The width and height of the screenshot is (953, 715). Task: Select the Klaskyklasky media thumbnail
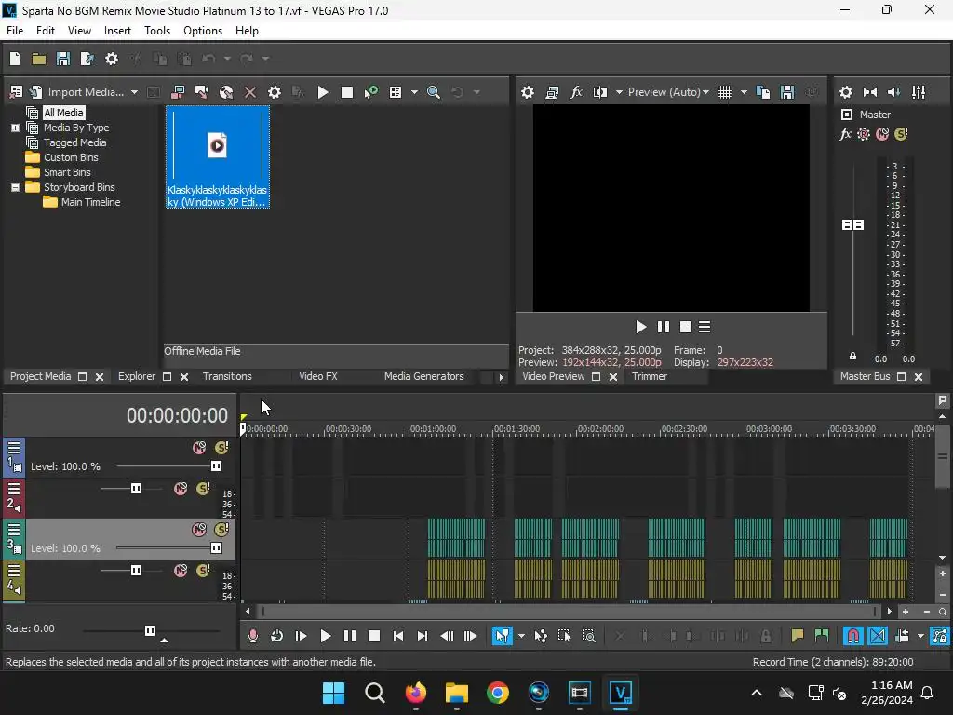(218, 156)
